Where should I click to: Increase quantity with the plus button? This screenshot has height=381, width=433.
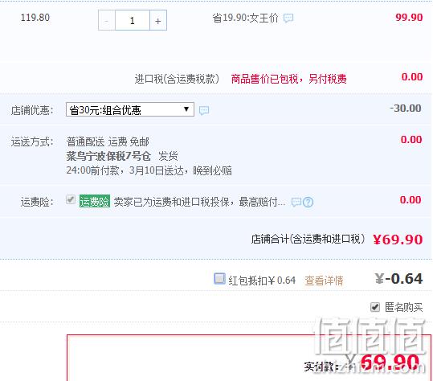pos(158,20)
